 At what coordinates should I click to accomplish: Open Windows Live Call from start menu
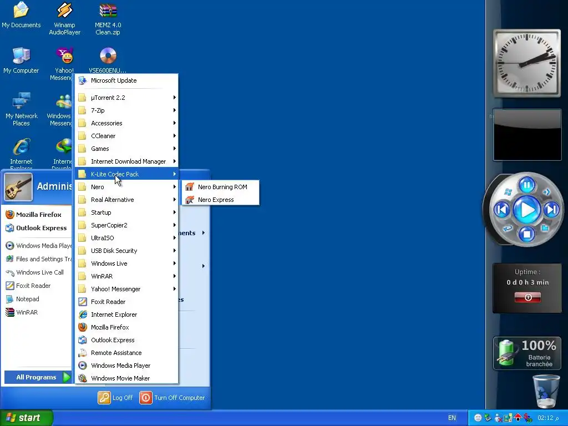click(x=35, y=272)
